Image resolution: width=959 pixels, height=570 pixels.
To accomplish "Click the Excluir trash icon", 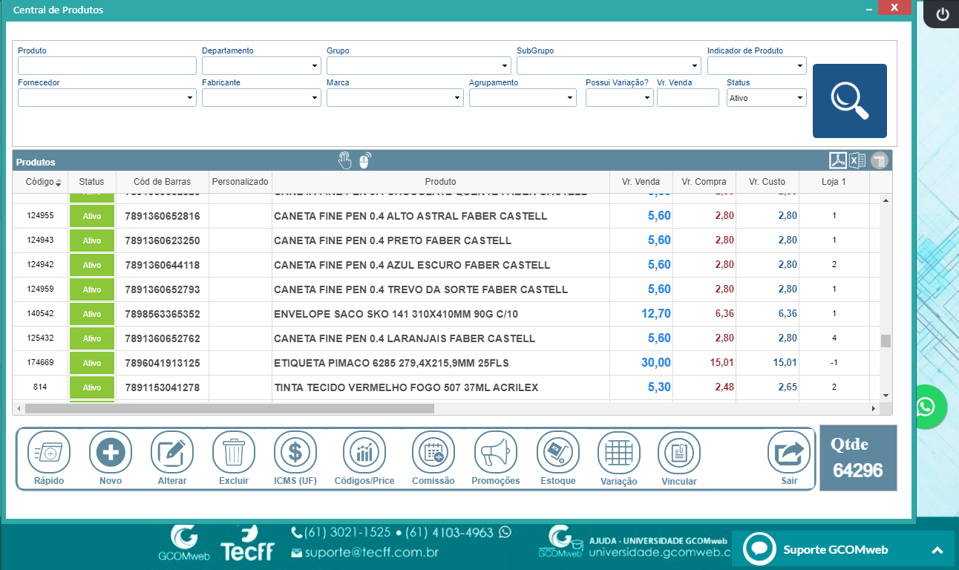I will point(234,452).
